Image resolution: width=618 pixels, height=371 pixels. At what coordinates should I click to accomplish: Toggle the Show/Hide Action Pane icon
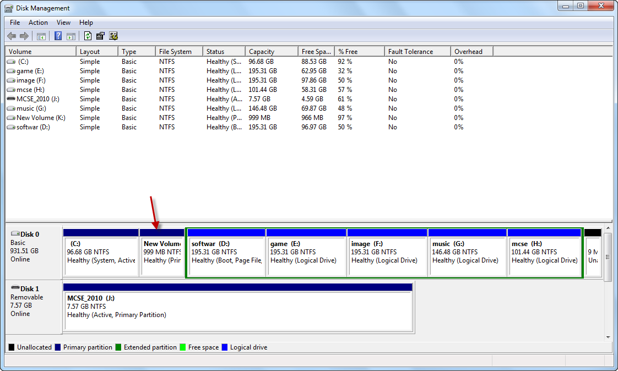tap(71, 36)
